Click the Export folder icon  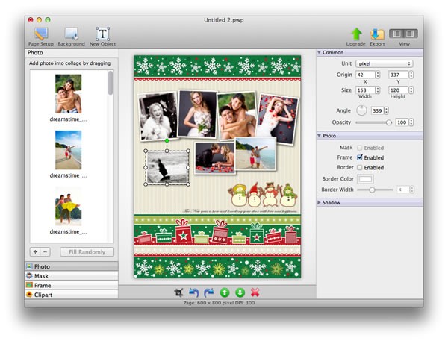[x=378, y=34]
